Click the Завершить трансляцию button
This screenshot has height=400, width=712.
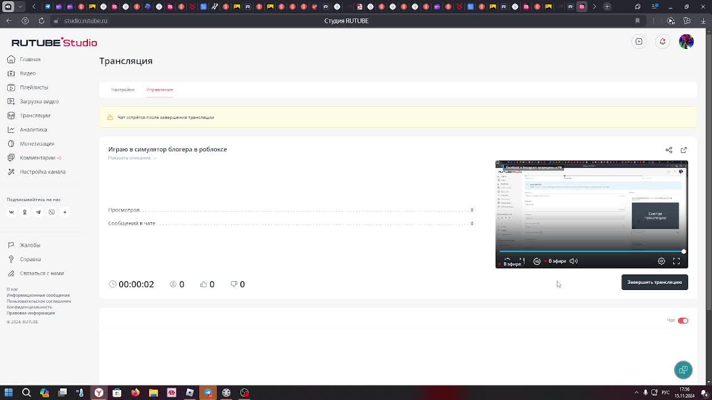coord(655,282)
